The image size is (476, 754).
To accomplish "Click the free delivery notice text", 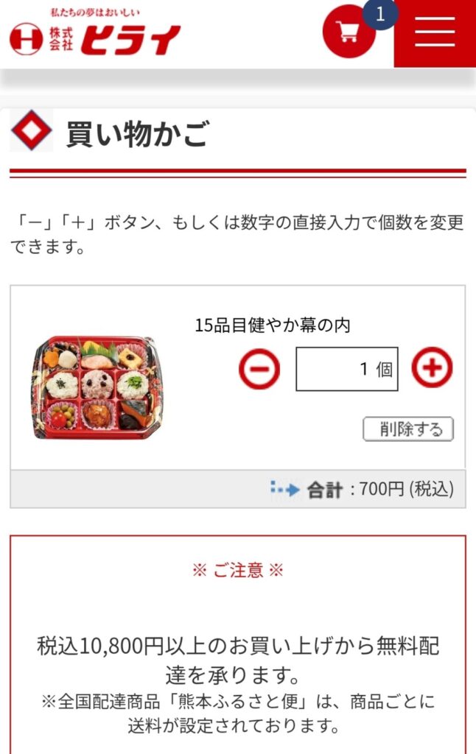I will (x=238, y=660).
